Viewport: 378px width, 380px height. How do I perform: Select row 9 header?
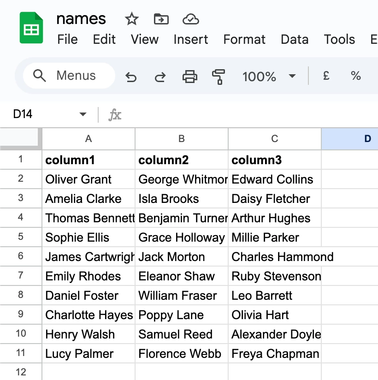coord(21,315)
